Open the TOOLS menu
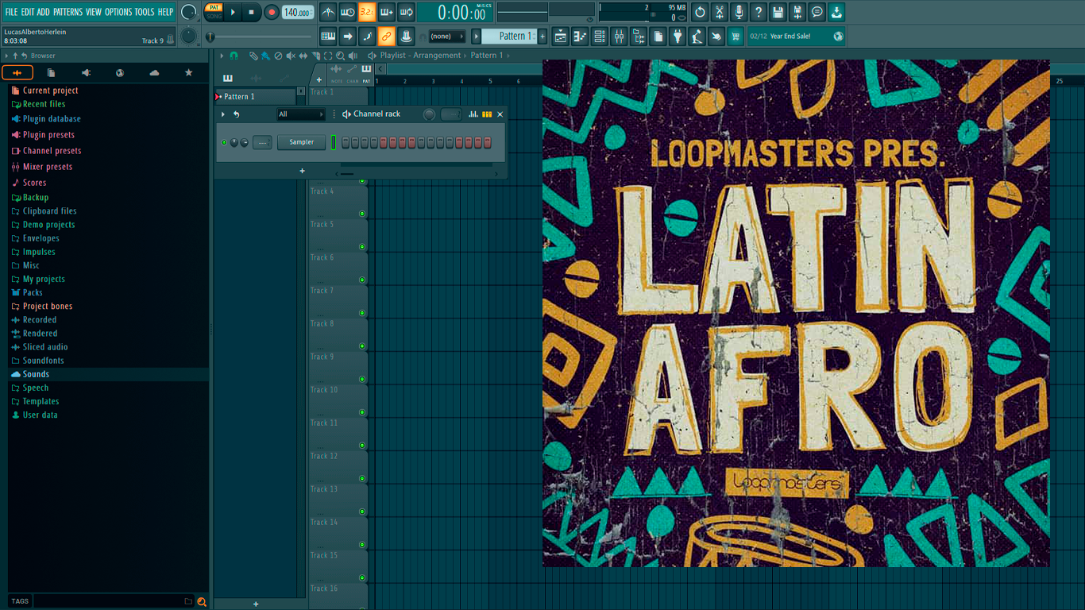 tap(145, 12)
